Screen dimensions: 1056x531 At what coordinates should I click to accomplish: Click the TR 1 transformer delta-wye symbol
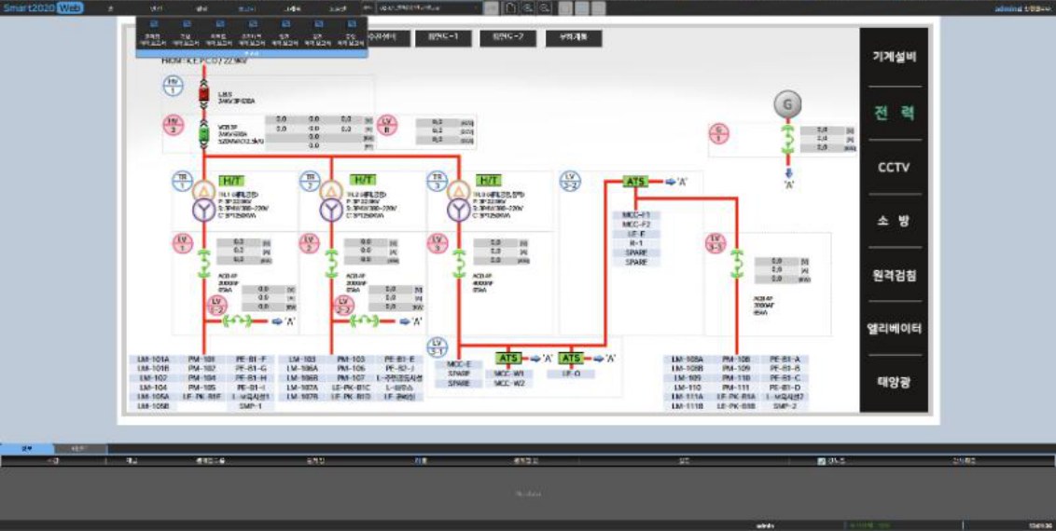coord(203,201)
